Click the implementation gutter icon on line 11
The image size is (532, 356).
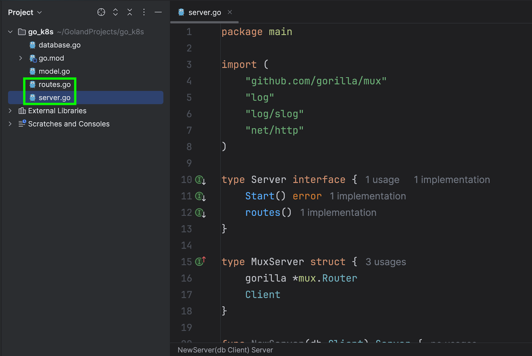200,196
